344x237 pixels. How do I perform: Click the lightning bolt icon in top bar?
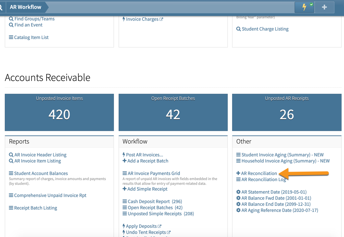304,7
